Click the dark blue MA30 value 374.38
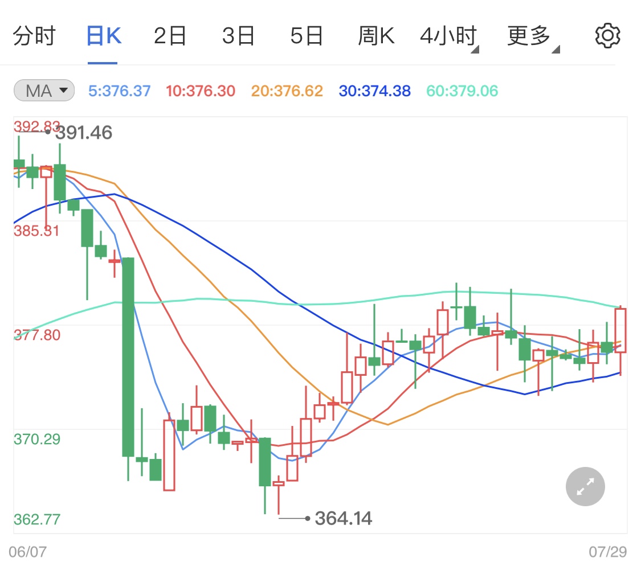 pyautogui.click(x=374, y=91)
